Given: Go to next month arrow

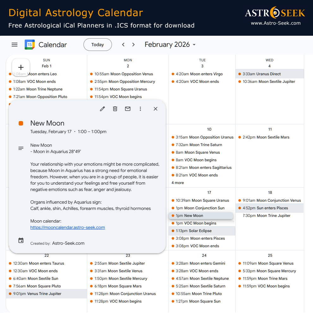Looking at the screenshot, I should point(133,45).
